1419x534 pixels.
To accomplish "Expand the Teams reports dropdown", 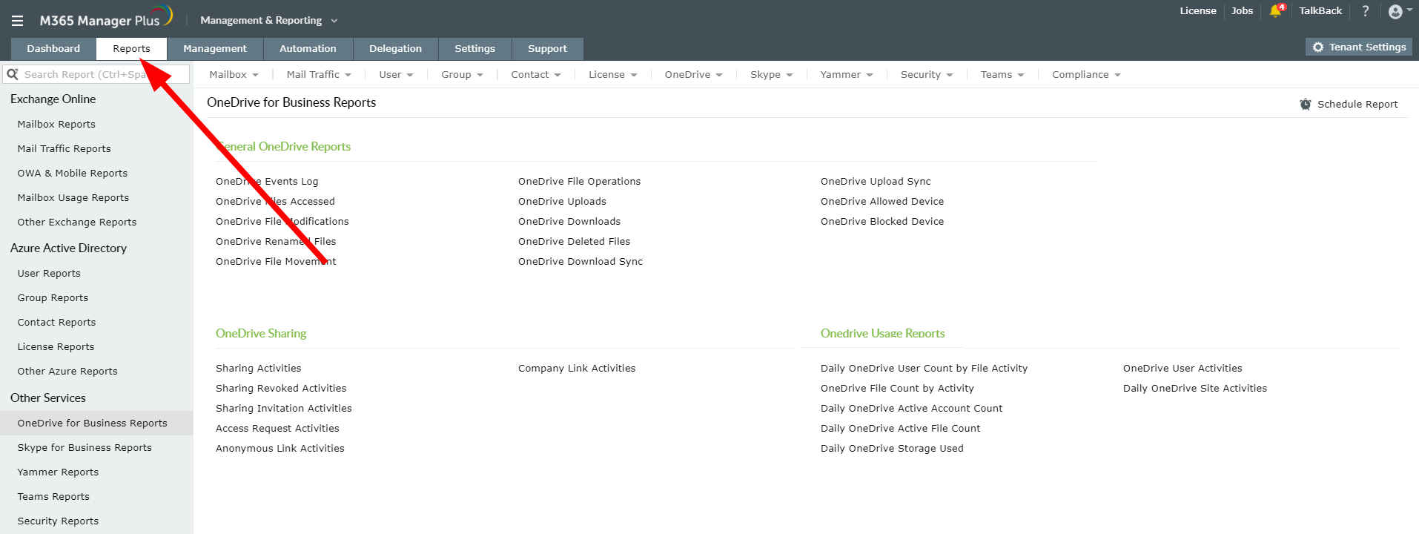I will click(1002, 74).
